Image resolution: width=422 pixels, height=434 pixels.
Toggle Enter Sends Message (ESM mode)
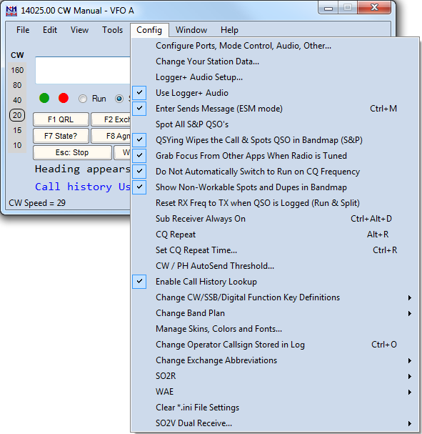click(x=139, y=109)
